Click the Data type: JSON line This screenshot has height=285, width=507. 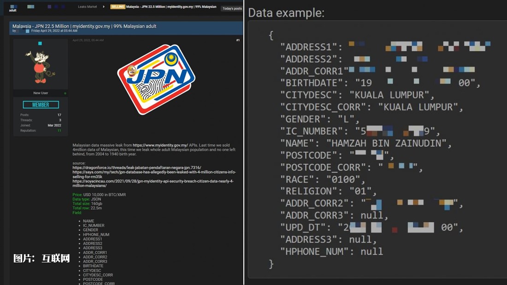87,199
